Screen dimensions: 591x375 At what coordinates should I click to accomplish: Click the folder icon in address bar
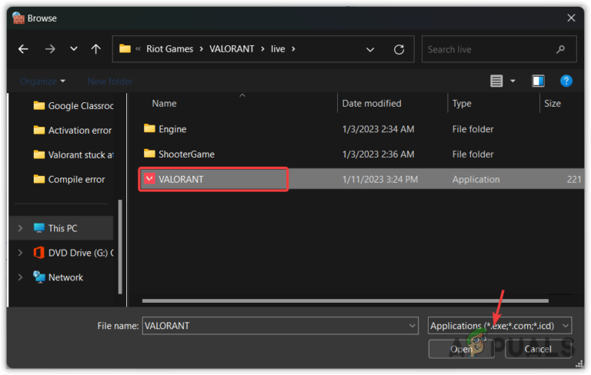tap(125, 49)
